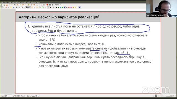Click the text 'Изначально положить в очередь все листья'
This screenshot has height=99, width=177.
click(x=71, y=44)
